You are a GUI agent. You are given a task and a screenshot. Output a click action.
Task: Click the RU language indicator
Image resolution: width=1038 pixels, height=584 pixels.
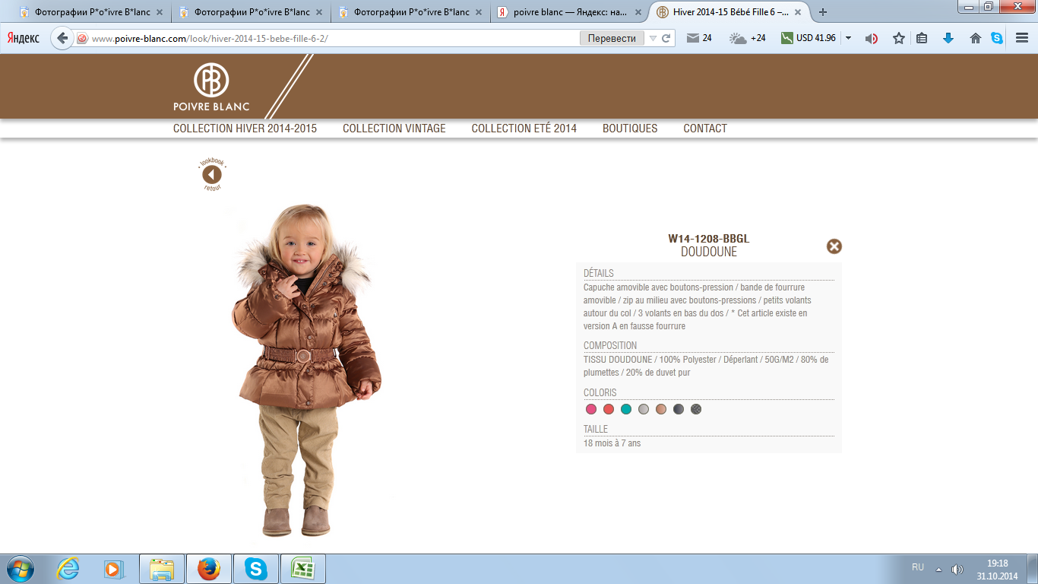click(x=918, y=567)
